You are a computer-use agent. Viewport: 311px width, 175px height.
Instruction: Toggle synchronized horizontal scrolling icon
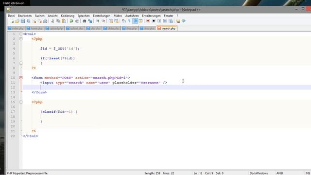pyautogui.click(x=117, y=21)
